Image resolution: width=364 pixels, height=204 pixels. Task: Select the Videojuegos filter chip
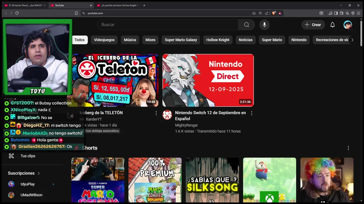click(x=104, y=40)
